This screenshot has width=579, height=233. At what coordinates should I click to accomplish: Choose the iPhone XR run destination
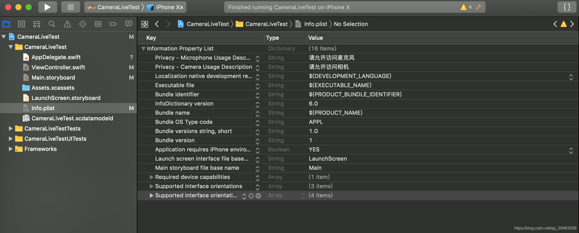coord(165,7)
